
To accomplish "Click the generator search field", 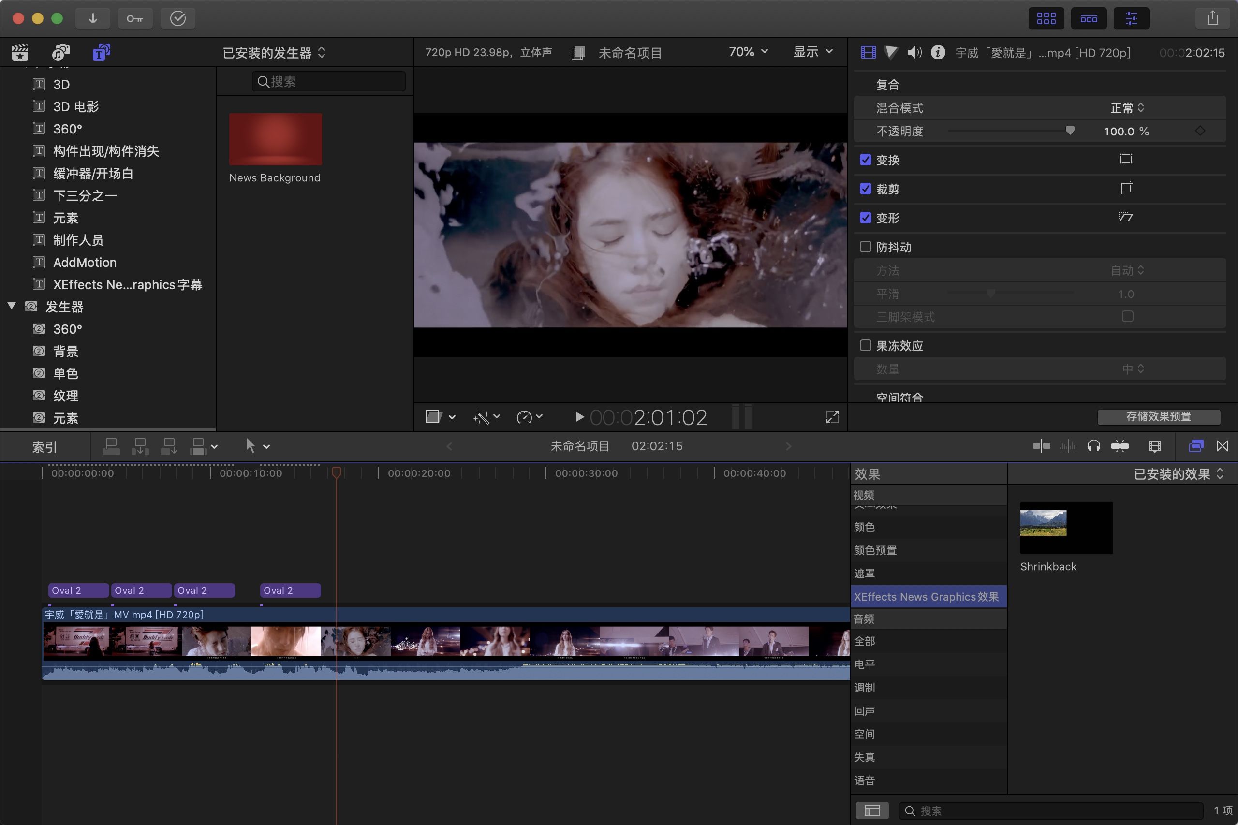I will click(x=329, y=82).
